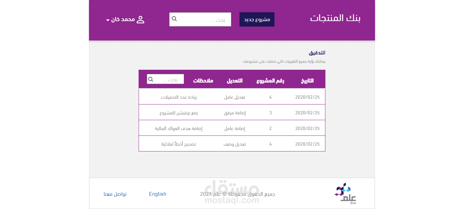Click project number in تعديل عامل row

point(270,97)
